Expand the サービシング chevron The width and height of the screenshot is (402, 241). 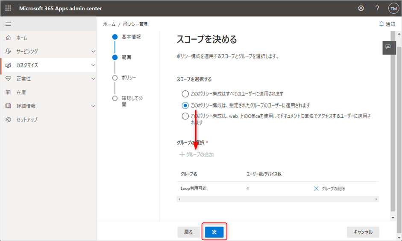(93, 51)
